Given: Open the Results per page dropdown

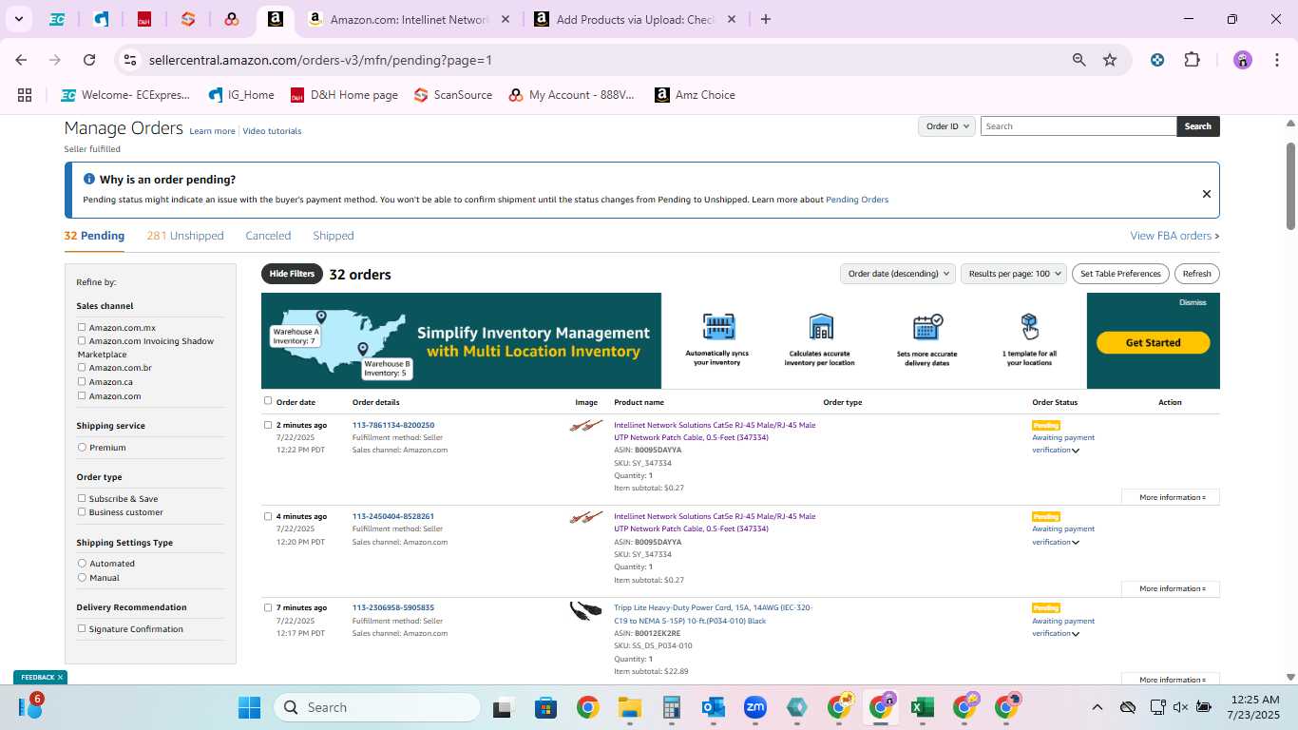Looking at the screenshot, I should 1014,274.
